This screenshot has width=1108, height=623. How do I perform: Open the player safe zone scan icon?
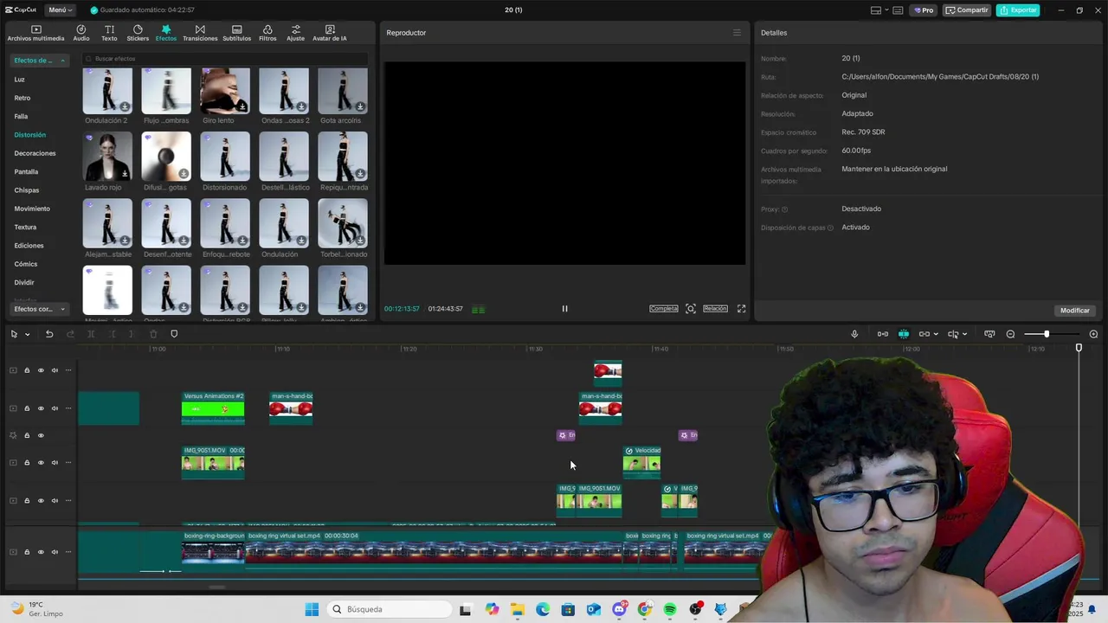pyautogui.click(x=691, y=309)
